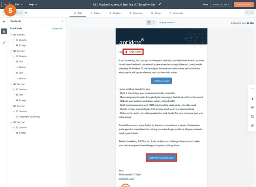Click the drag handle icon on right toolbar

point(252,88)
